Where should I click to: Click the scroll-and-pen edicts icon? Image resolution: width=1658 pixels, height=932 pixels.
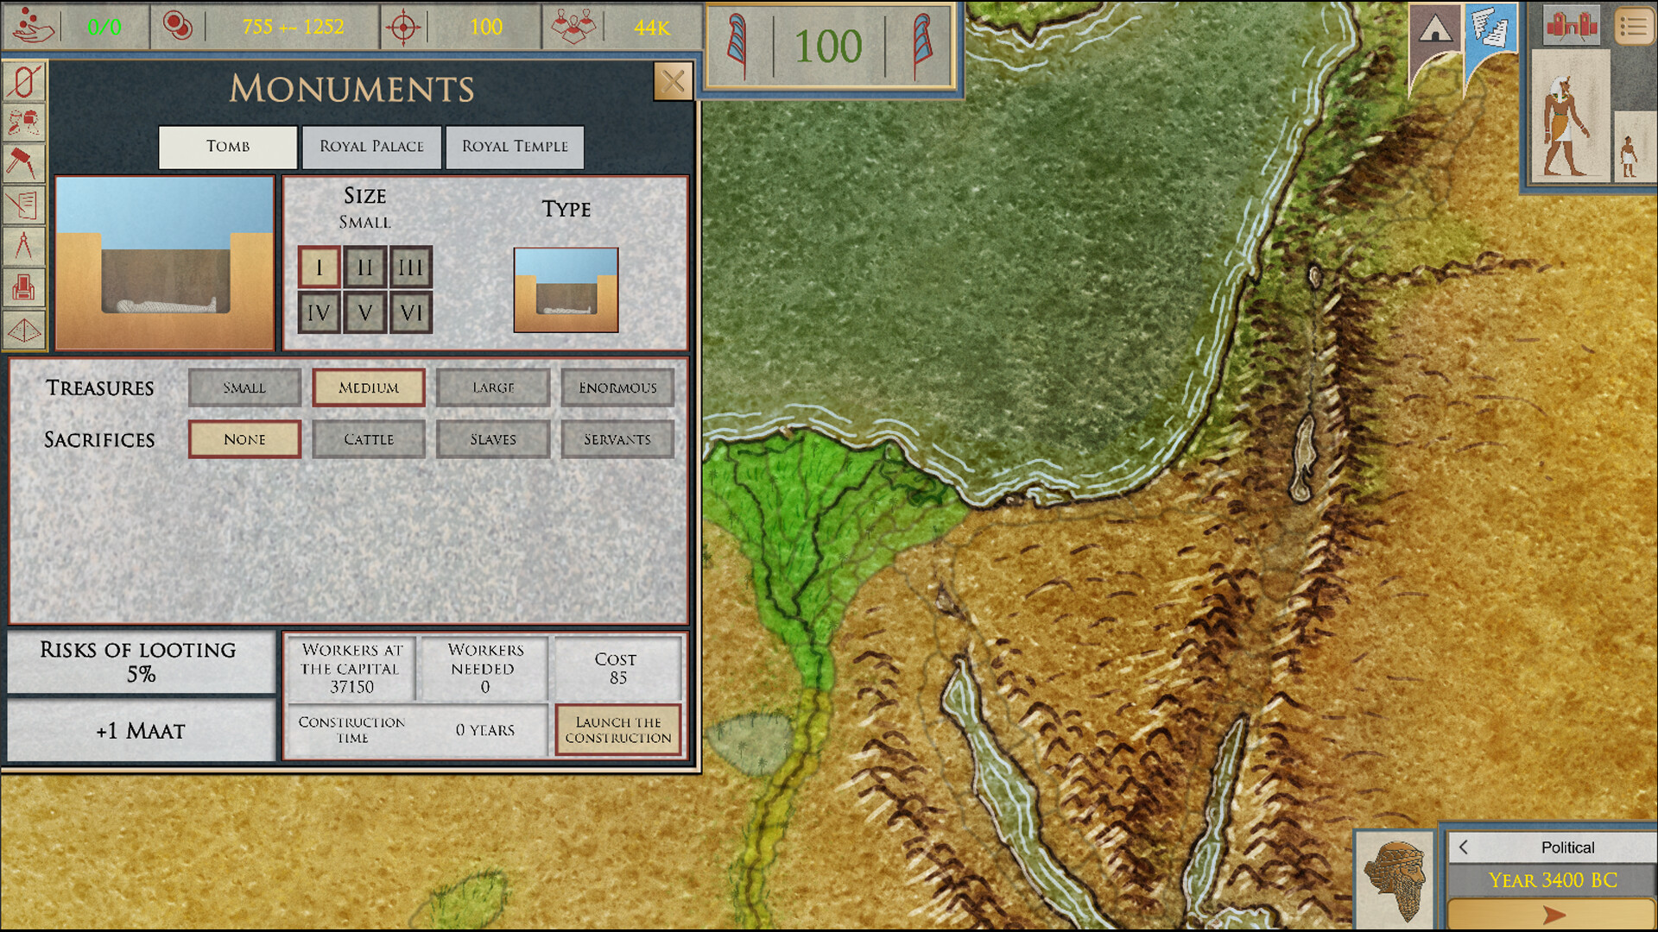25,205
